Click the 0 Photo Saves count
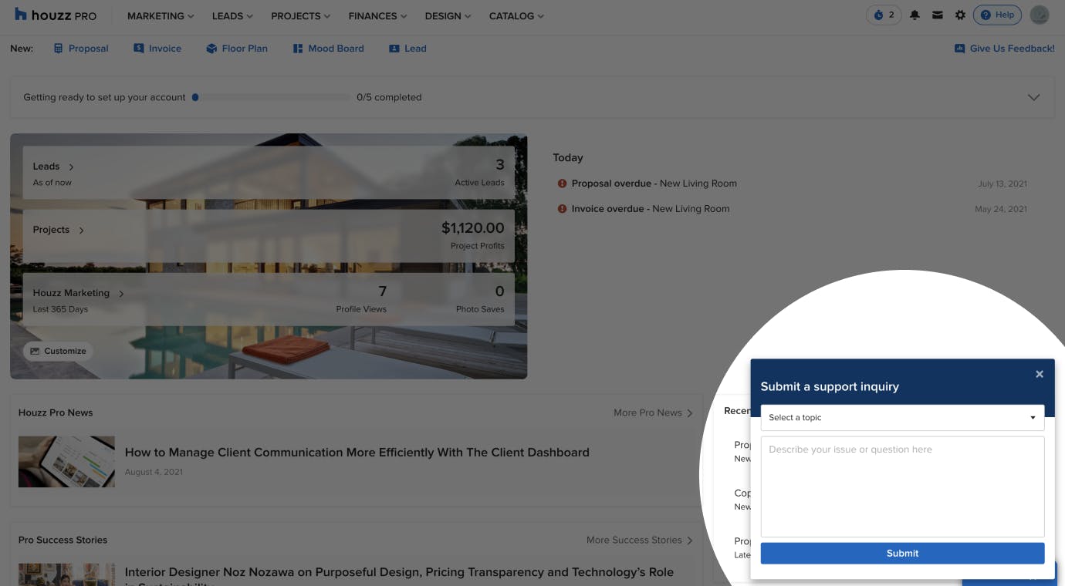This screenshot has height=586, width=1065. pos(499,291)
